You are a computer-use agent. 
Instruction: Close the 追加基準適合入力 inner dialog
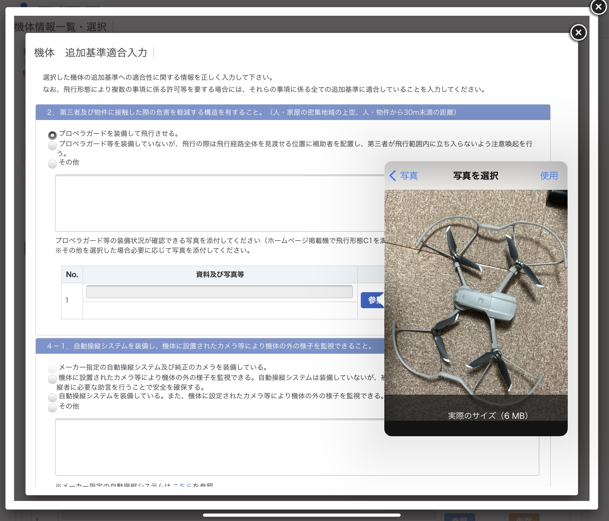tap(578, 32)
